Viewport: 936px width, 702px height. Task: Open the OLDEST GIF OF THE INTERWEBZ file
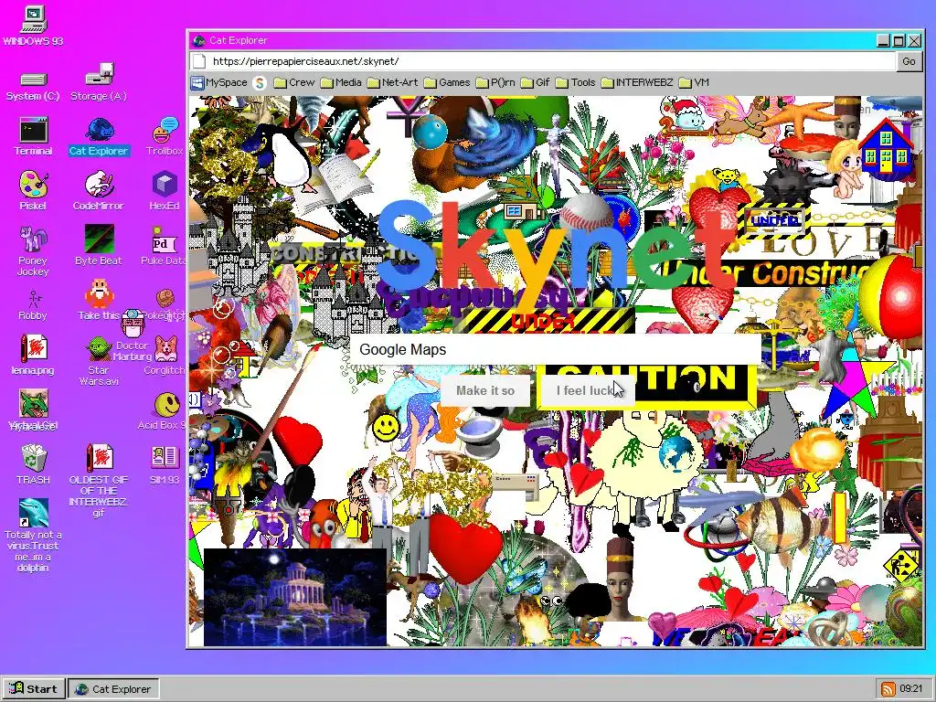(99, 481)
